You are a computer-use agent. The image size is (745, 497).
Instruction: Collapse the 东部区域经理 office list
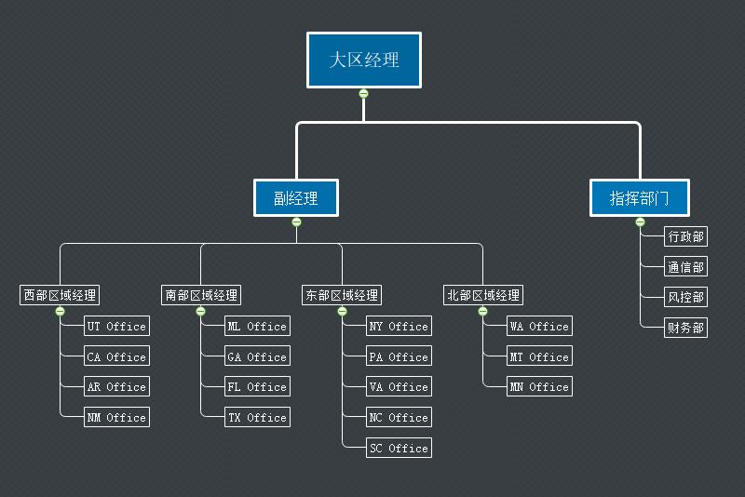[x=342, y=311]
